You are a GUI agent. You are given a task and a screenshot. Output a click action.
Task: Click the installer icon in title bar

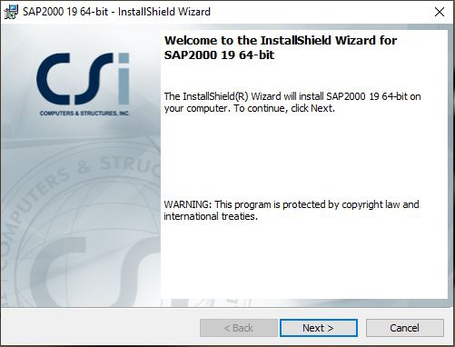pyautogui.click(x=11, y=12)
